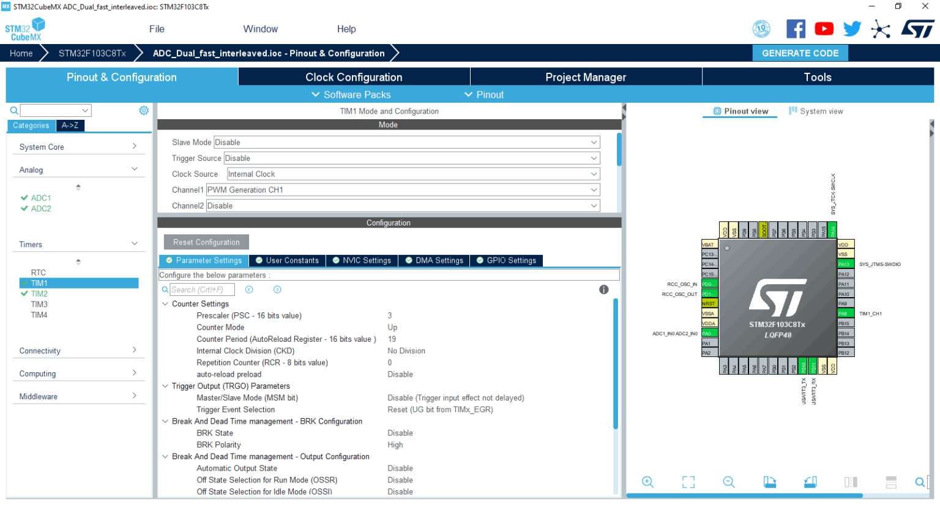Viewport: 940px width, 505px height.
Task: Click the pin search magnifier icon
Action: click(920, 482)
